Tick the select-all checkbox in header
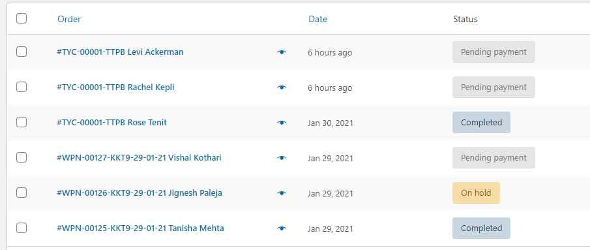This screenshot has height=250, width=590. point(22,18)
